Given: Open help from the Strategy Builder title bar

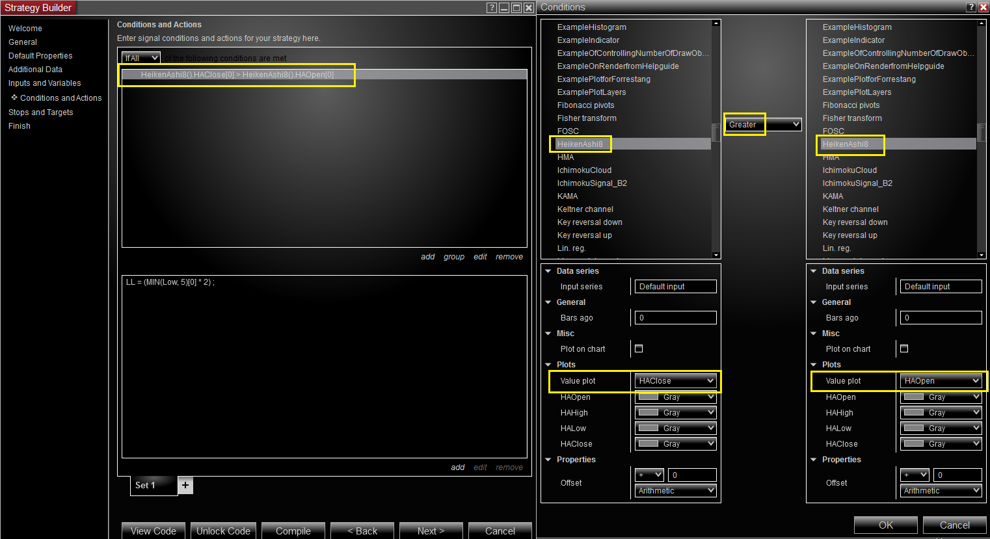Looking at the screenshot, I should [x=492, y=8].
